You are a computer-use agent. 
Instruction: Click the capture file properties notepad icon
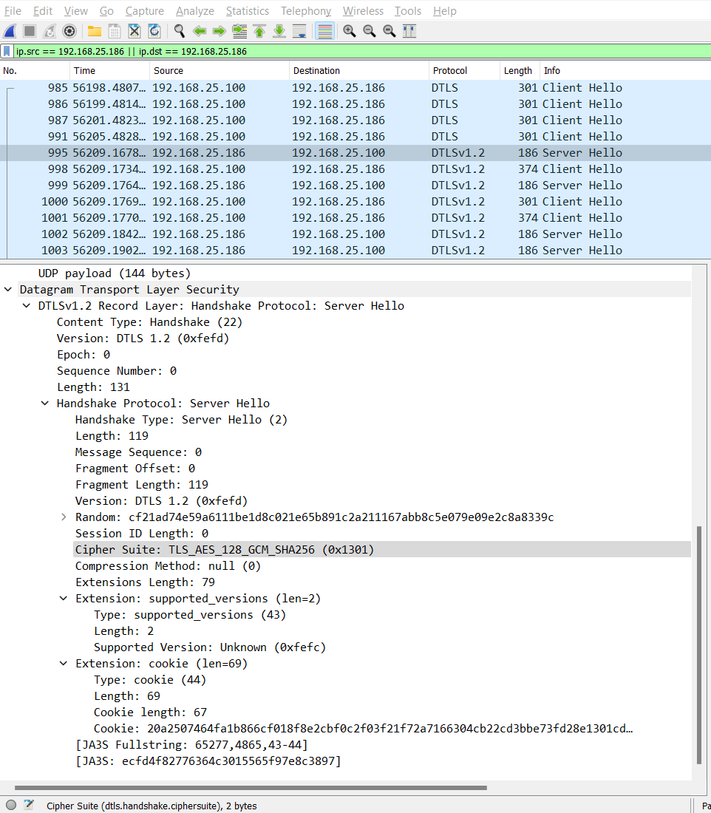click(x=29, y=805)
